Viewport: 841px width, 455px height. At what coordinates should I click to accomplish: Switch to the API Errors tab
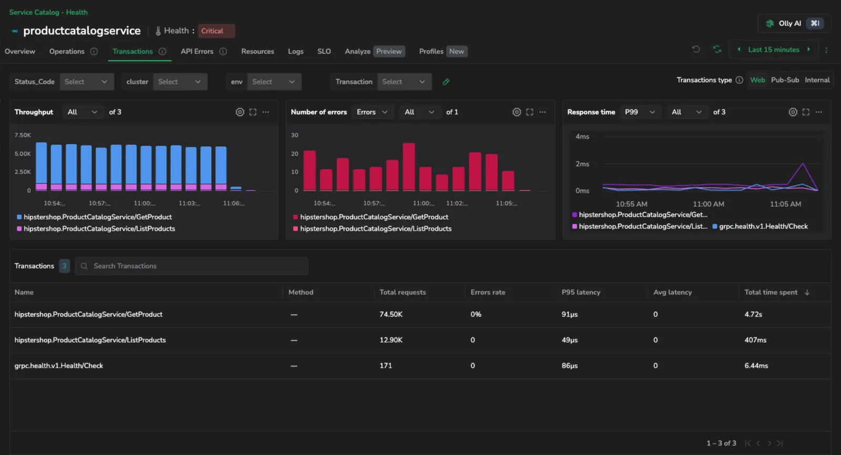pos(197,51)
